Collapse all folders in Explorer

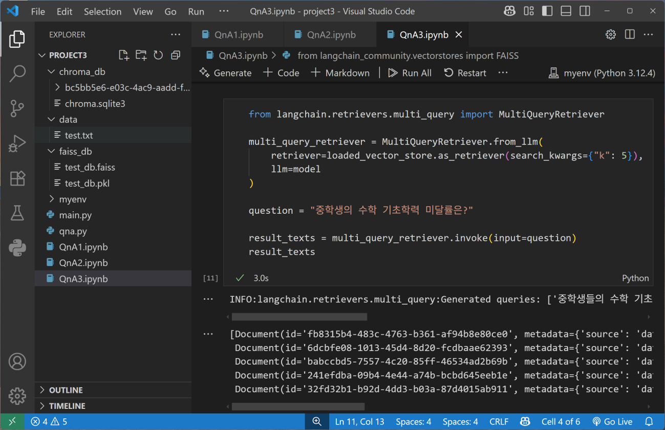coord(176,55)
